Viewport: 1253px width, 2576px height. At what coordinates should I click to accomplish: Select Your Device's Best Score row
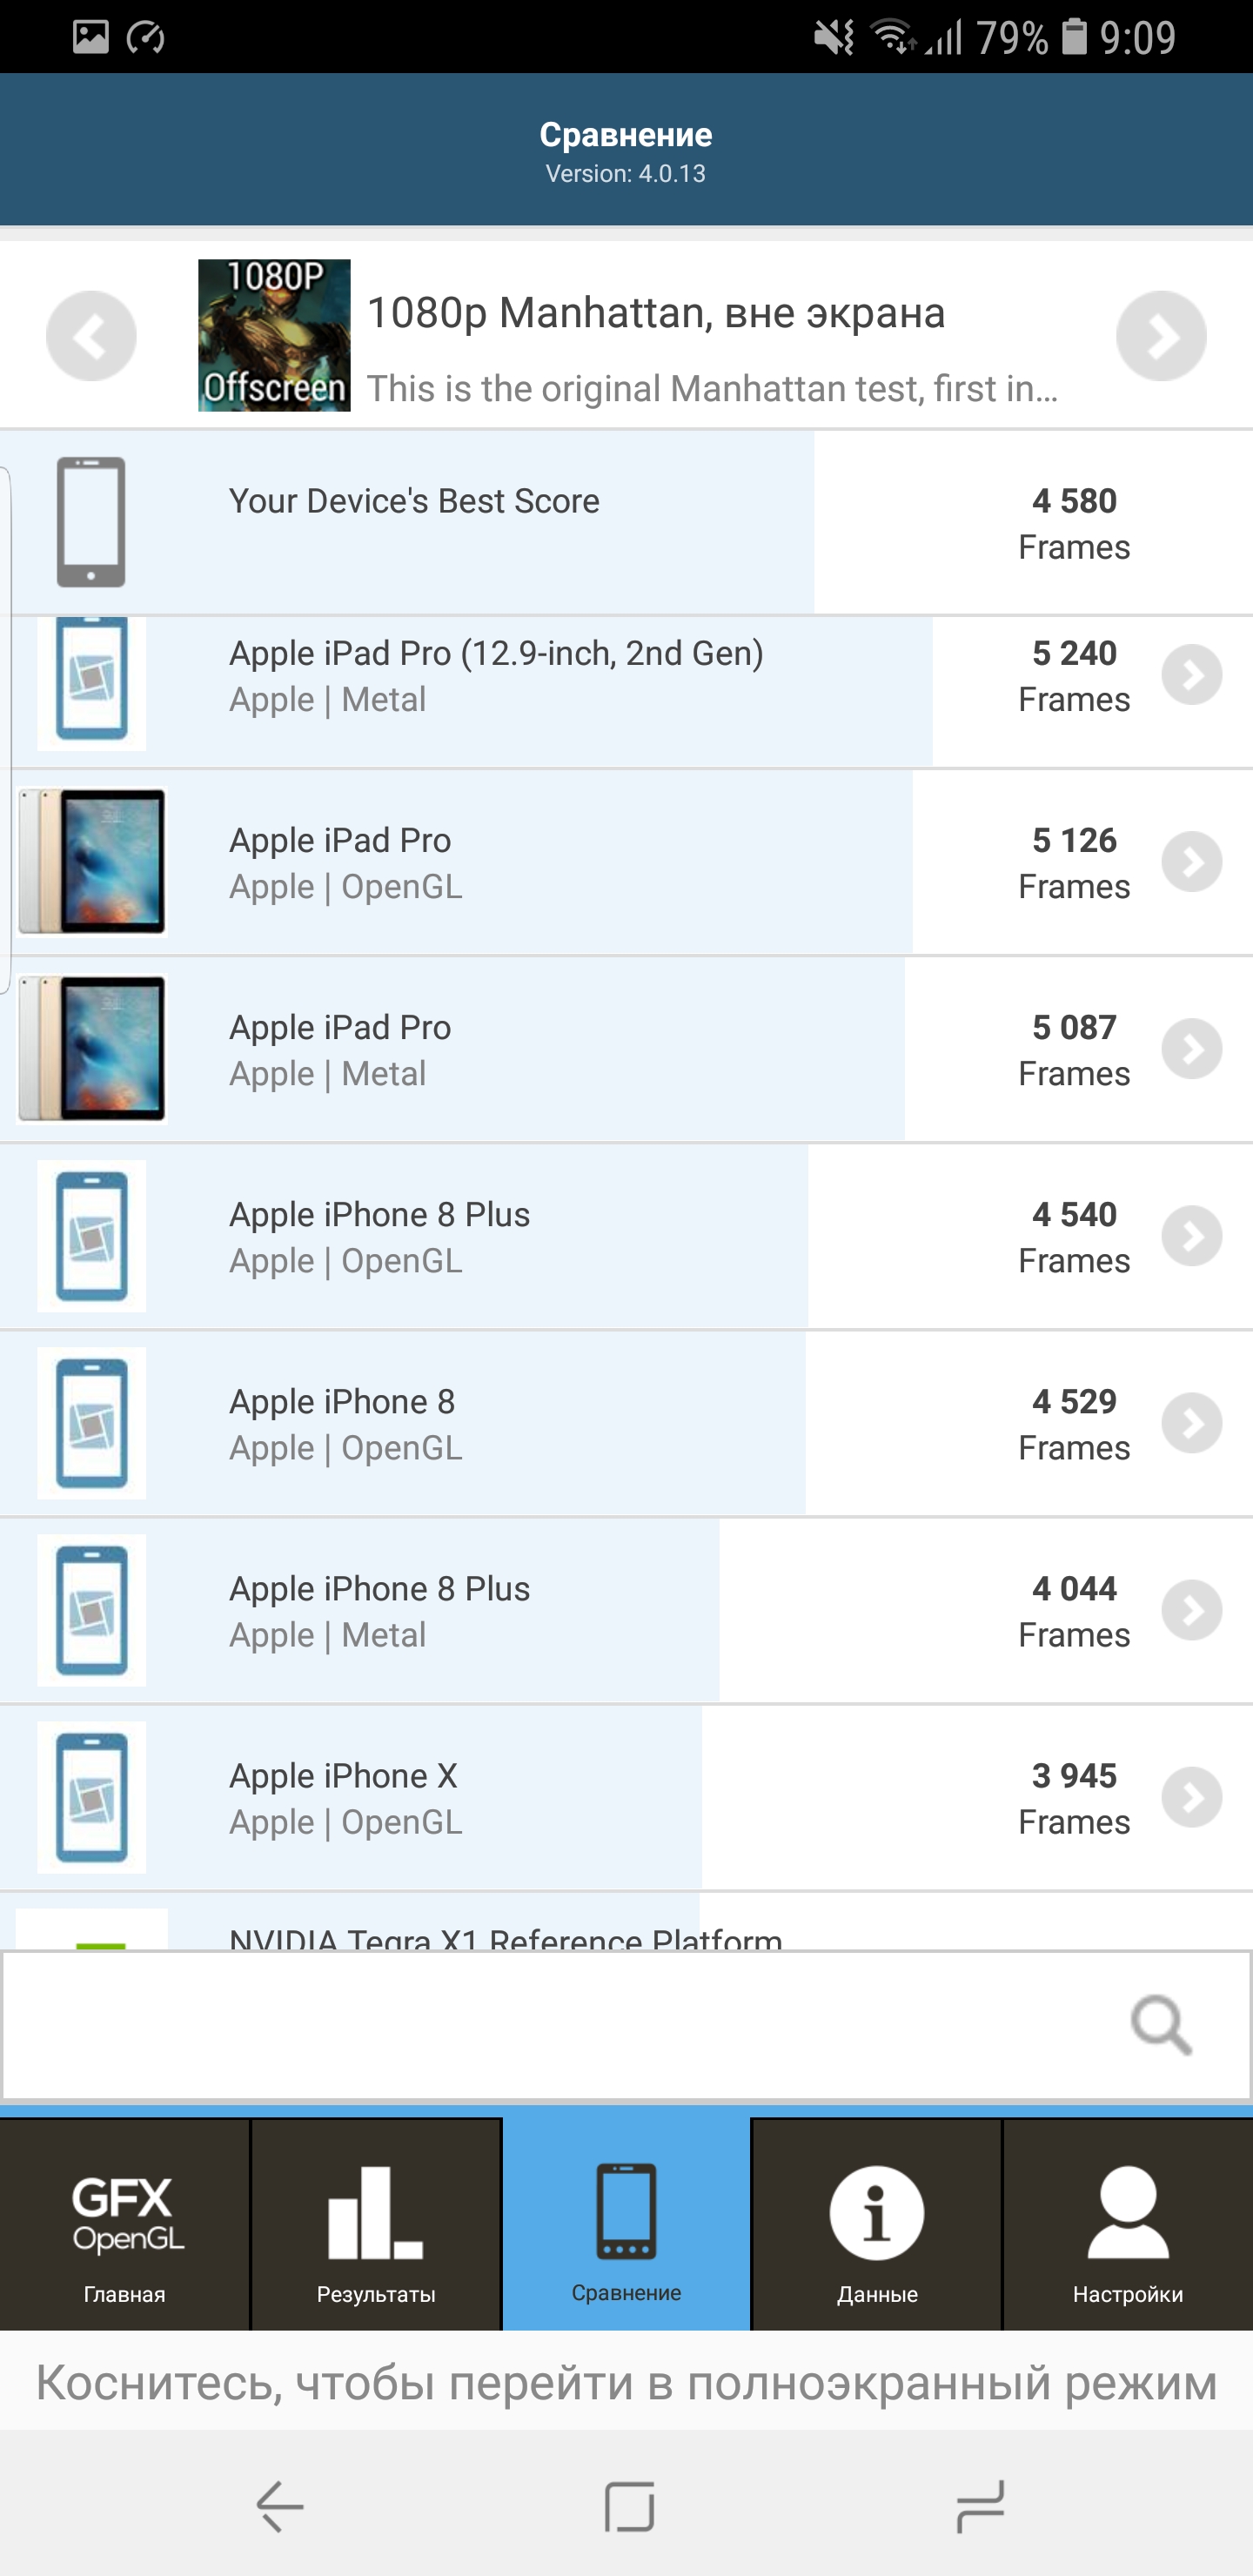click(x=414, y=522)
